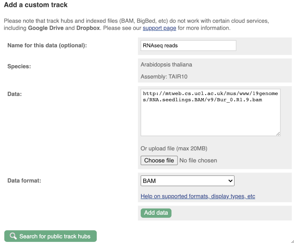Click the 'Data:' field label

pos(15,94)
